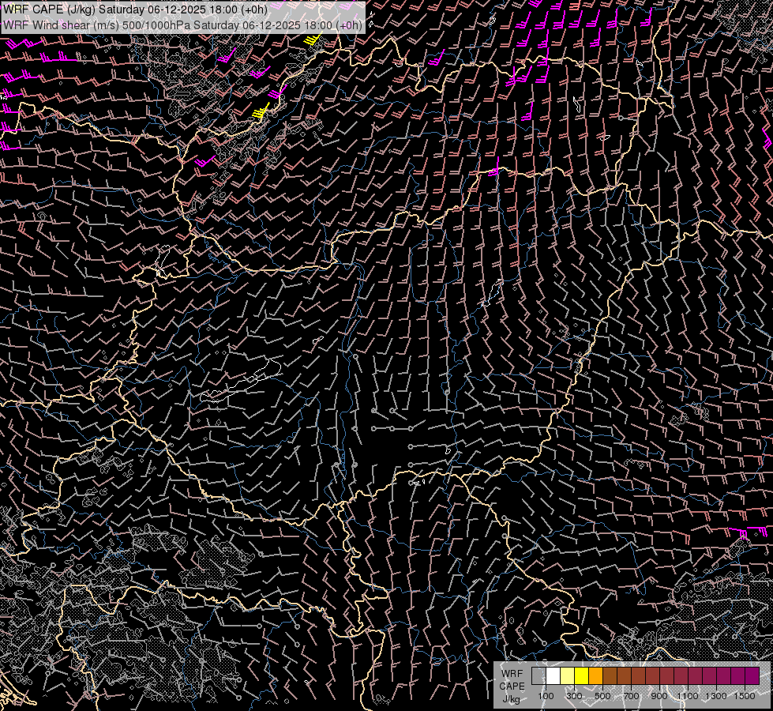This screenshot has width=773, height=711.
Task: Click the 900 tick label in legend
Action: tap(659, 696)
